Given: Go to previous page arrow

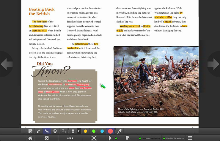Looking at the screenshot, I should (x=7, y=64).
